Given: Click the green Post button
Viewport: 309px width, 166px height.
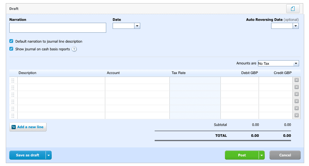Looking at the screenshot, I should (242, 155).
